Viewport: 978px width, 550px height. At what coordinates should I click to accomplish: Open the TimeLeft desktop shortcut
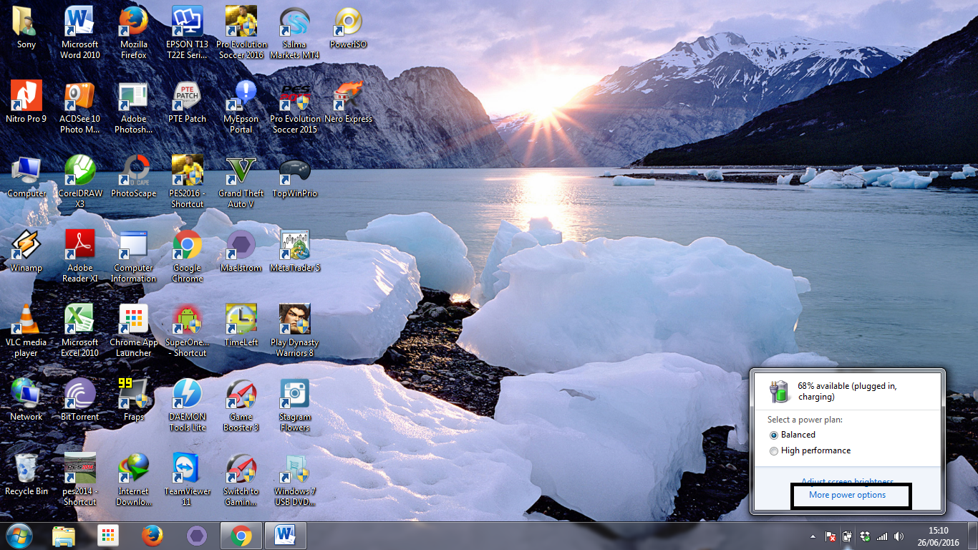tap(241, 326)
